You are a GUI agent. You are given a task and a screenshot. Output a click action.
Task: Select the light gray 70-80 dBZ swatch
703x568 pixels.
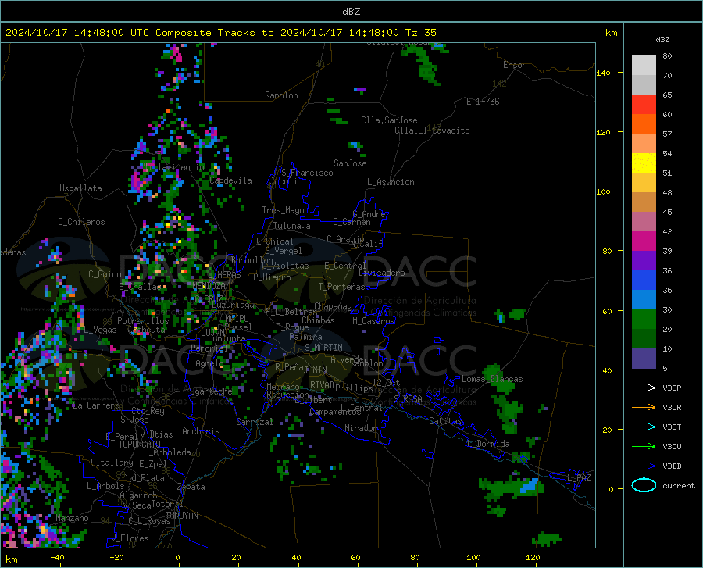click(644, 66)
